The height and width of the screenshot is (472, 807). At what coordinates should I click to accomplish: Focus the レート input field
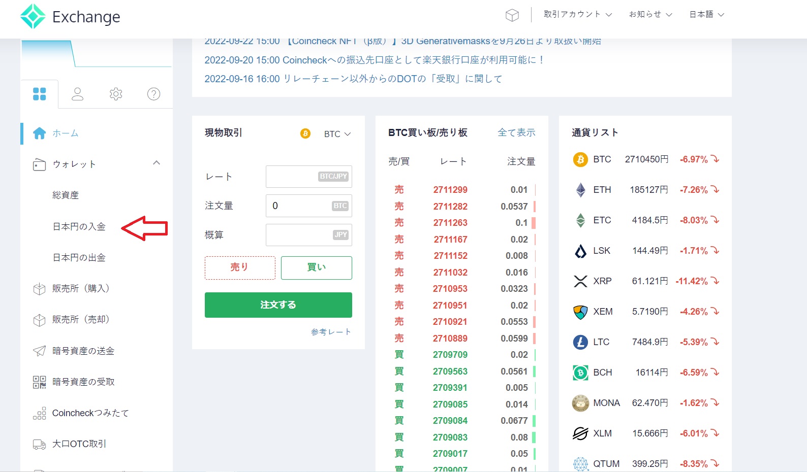coord(309,177)
